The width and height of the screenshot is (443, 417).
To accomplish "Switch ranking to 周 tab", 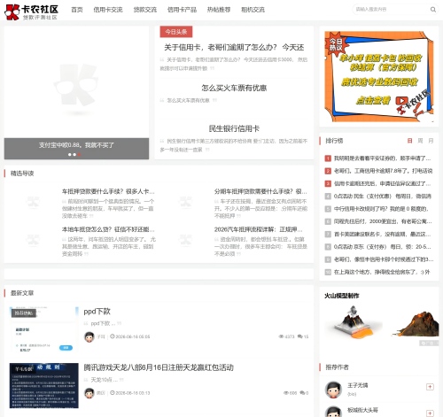I will pos(420,141).
